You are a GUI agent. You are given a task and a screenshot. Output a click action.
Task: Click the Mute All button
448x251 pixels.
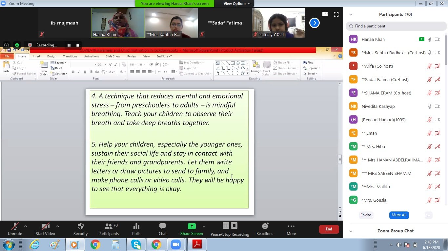click(x=399, y=215)
